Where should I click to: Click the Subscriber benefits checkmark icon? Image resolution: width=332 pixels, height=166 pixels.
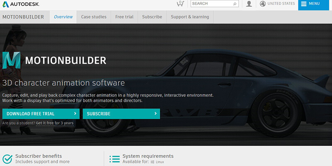click(7, 159)
